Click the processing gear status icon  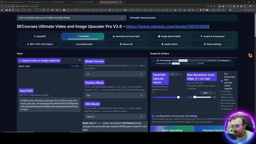157,60
